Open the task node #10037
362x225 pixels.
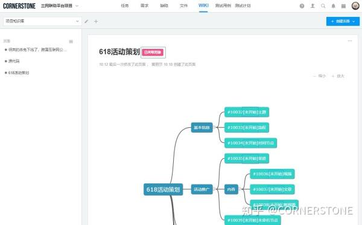273,189
